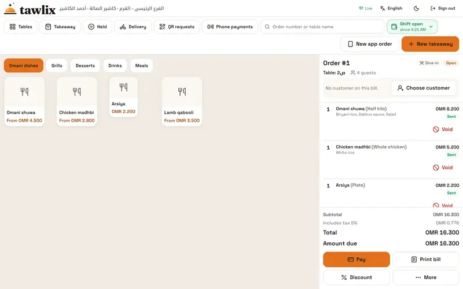Click the Takeaway bag icon
The image size is (463, 289).
(x=48, y=27)
